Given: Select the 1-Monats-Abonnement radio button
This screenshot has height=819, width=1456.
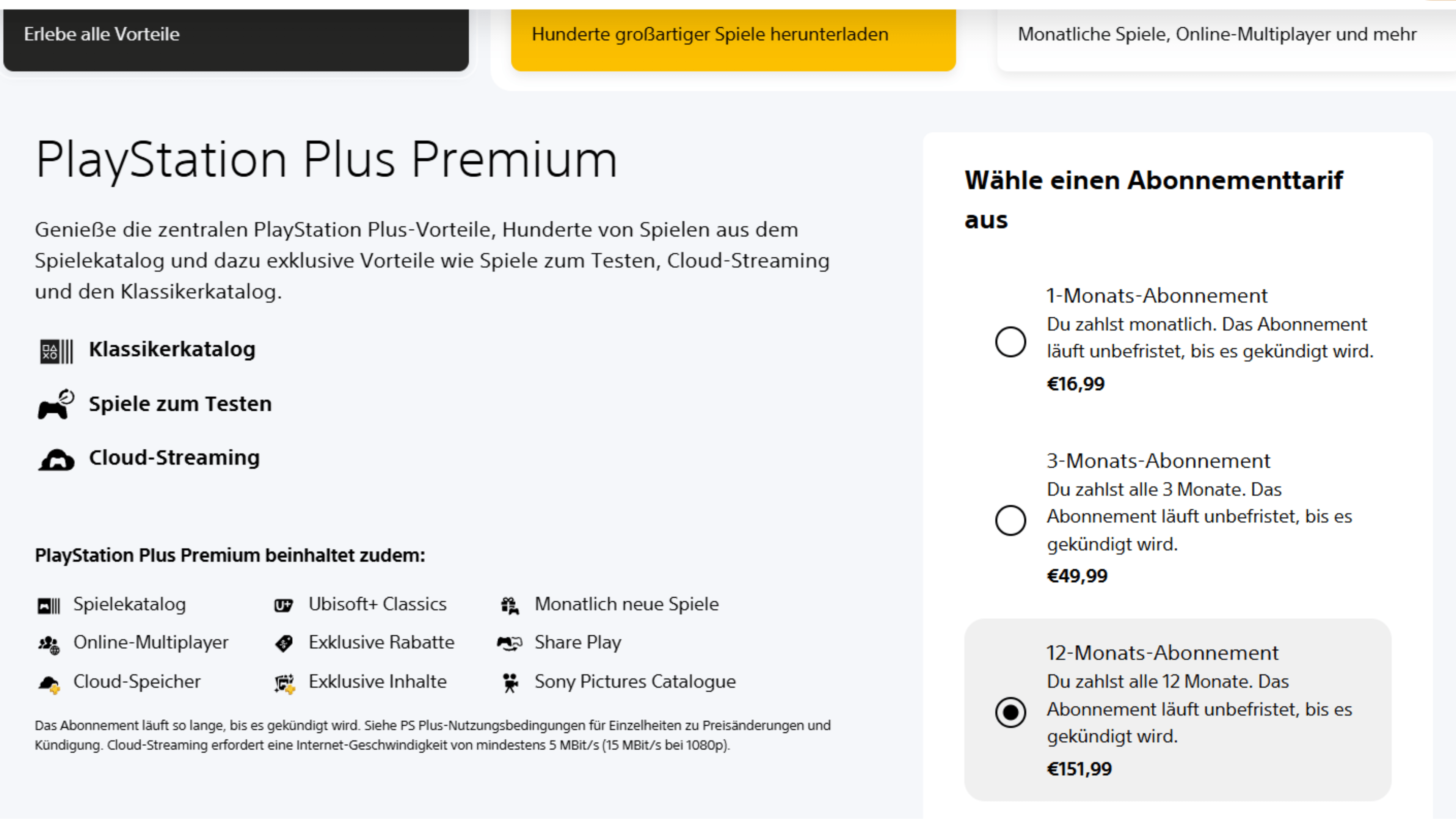Looking at the screenshot, I should (1010, 342).
